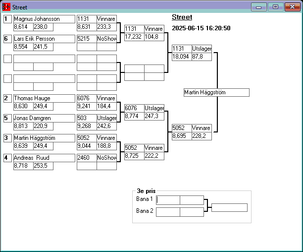Click the Bana 2 first input field
The image size is (303, 252).
tap(168, 212)
